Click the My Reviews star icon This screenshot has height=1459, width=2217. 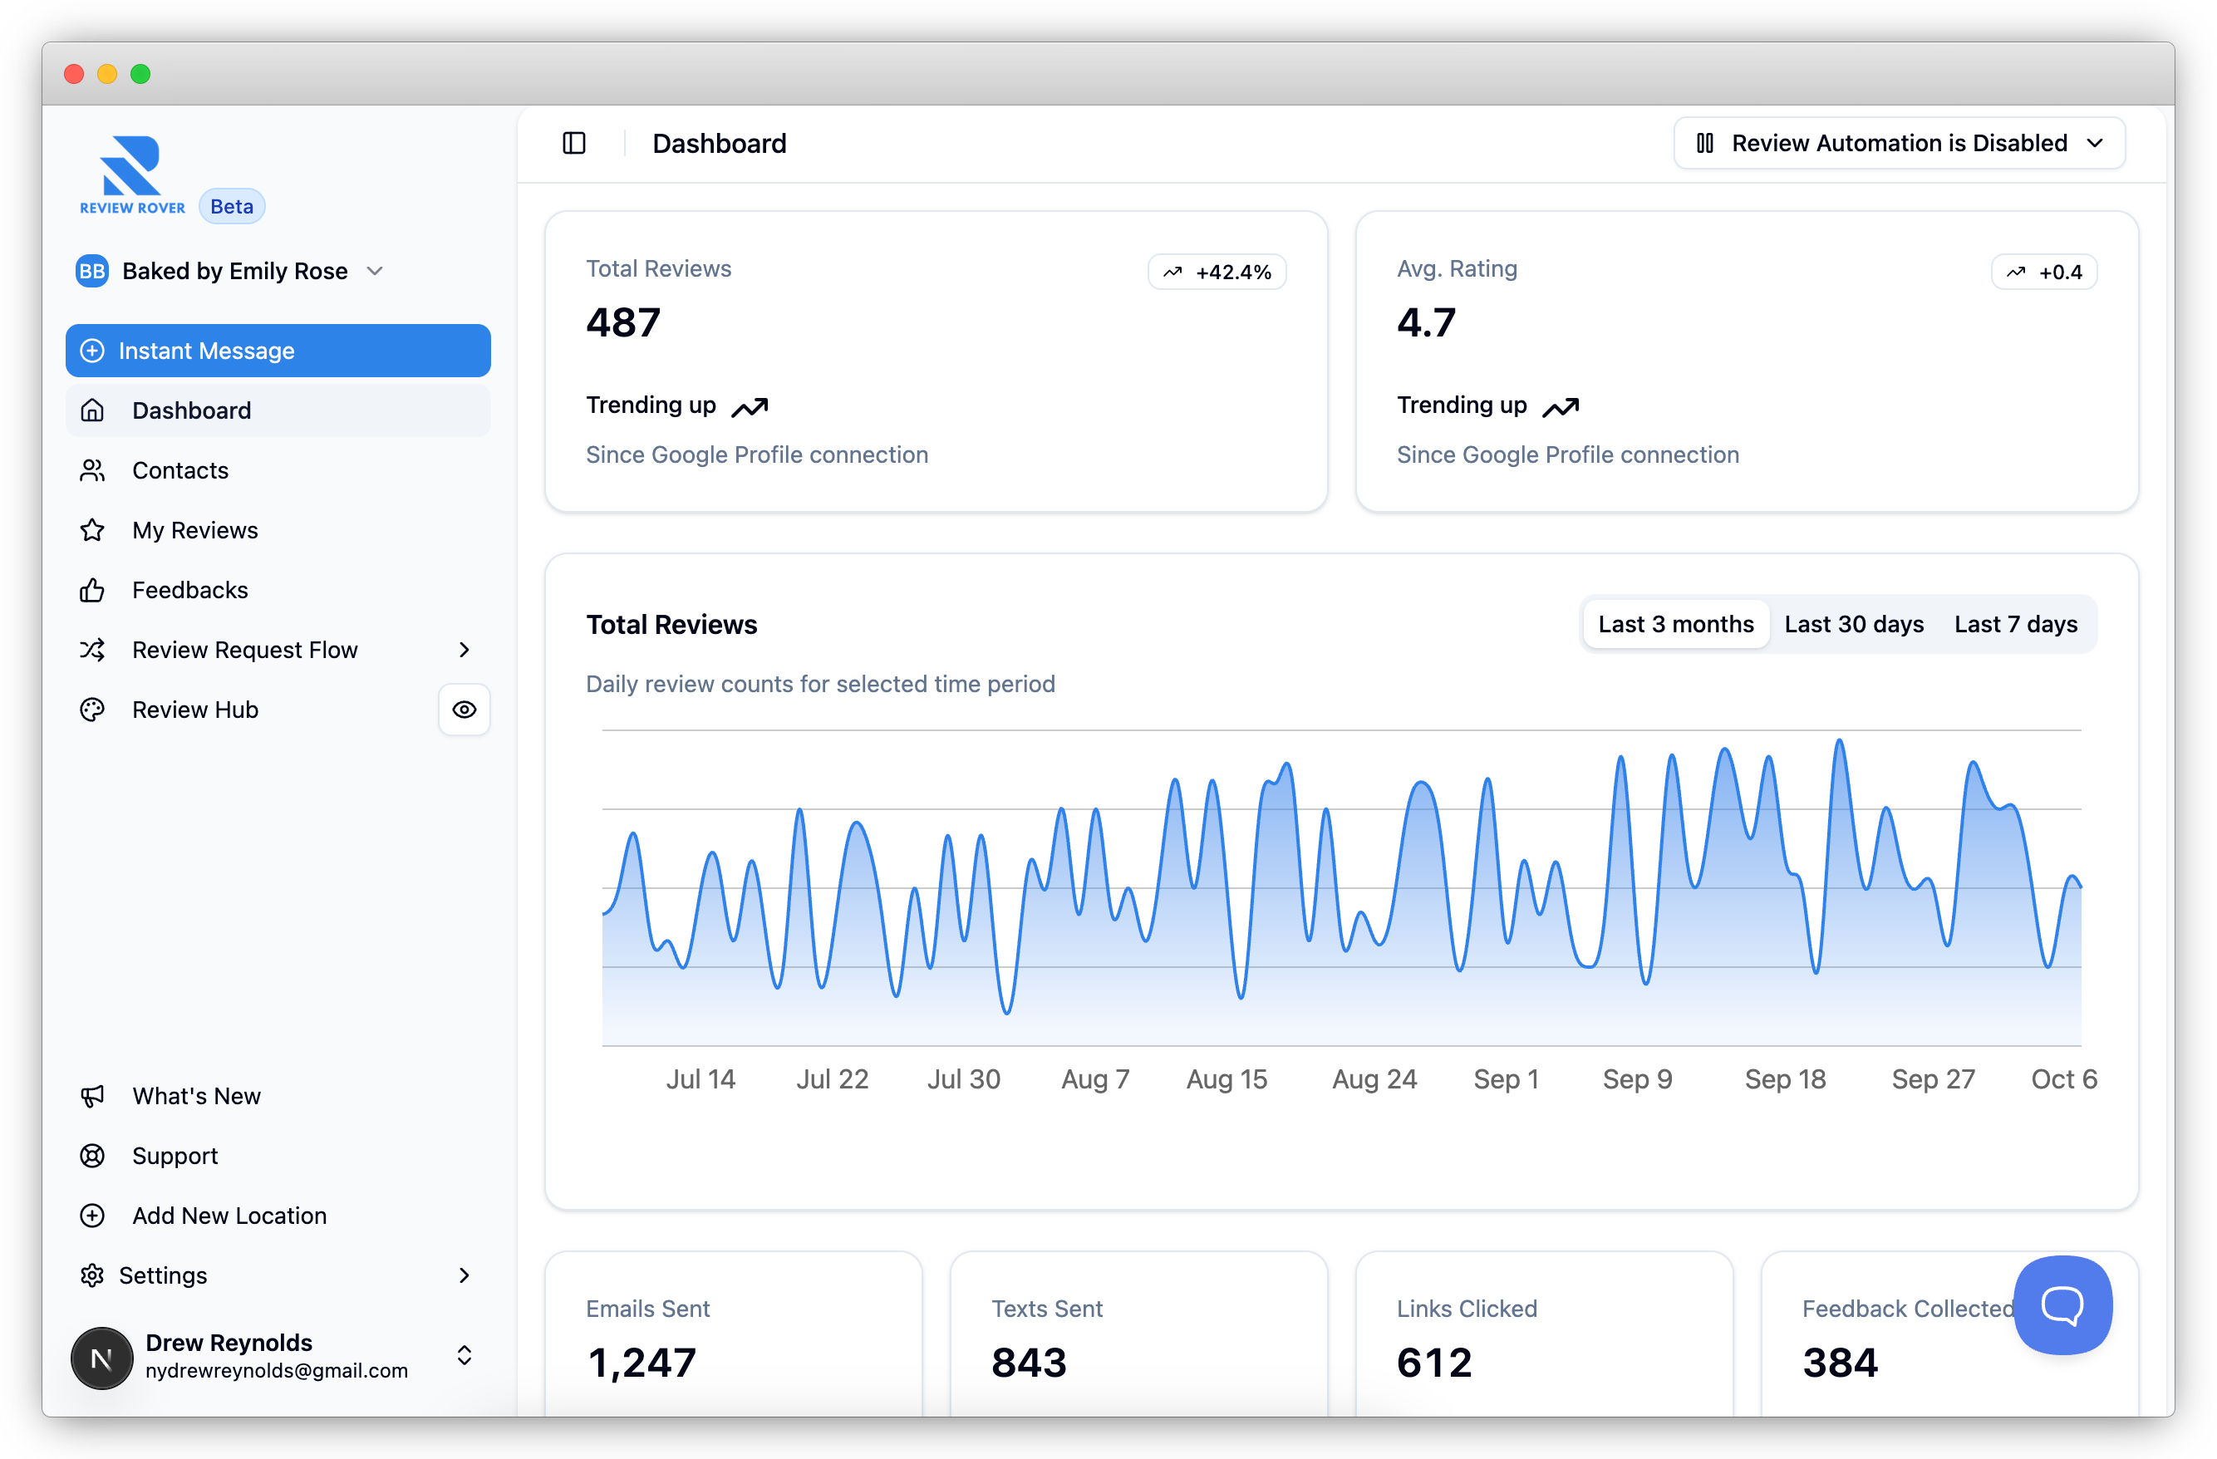click(x=92, y=530)
